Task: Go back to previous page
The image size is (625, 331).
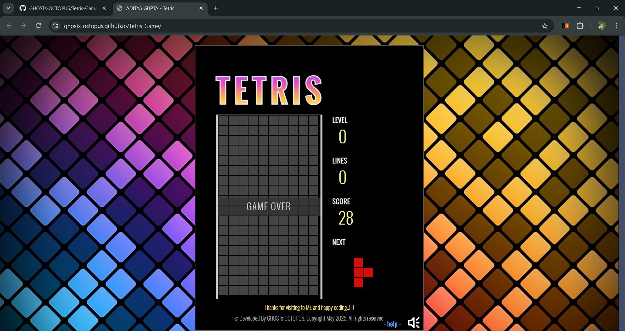Action: pyautogui.click(x=9, y=26)
